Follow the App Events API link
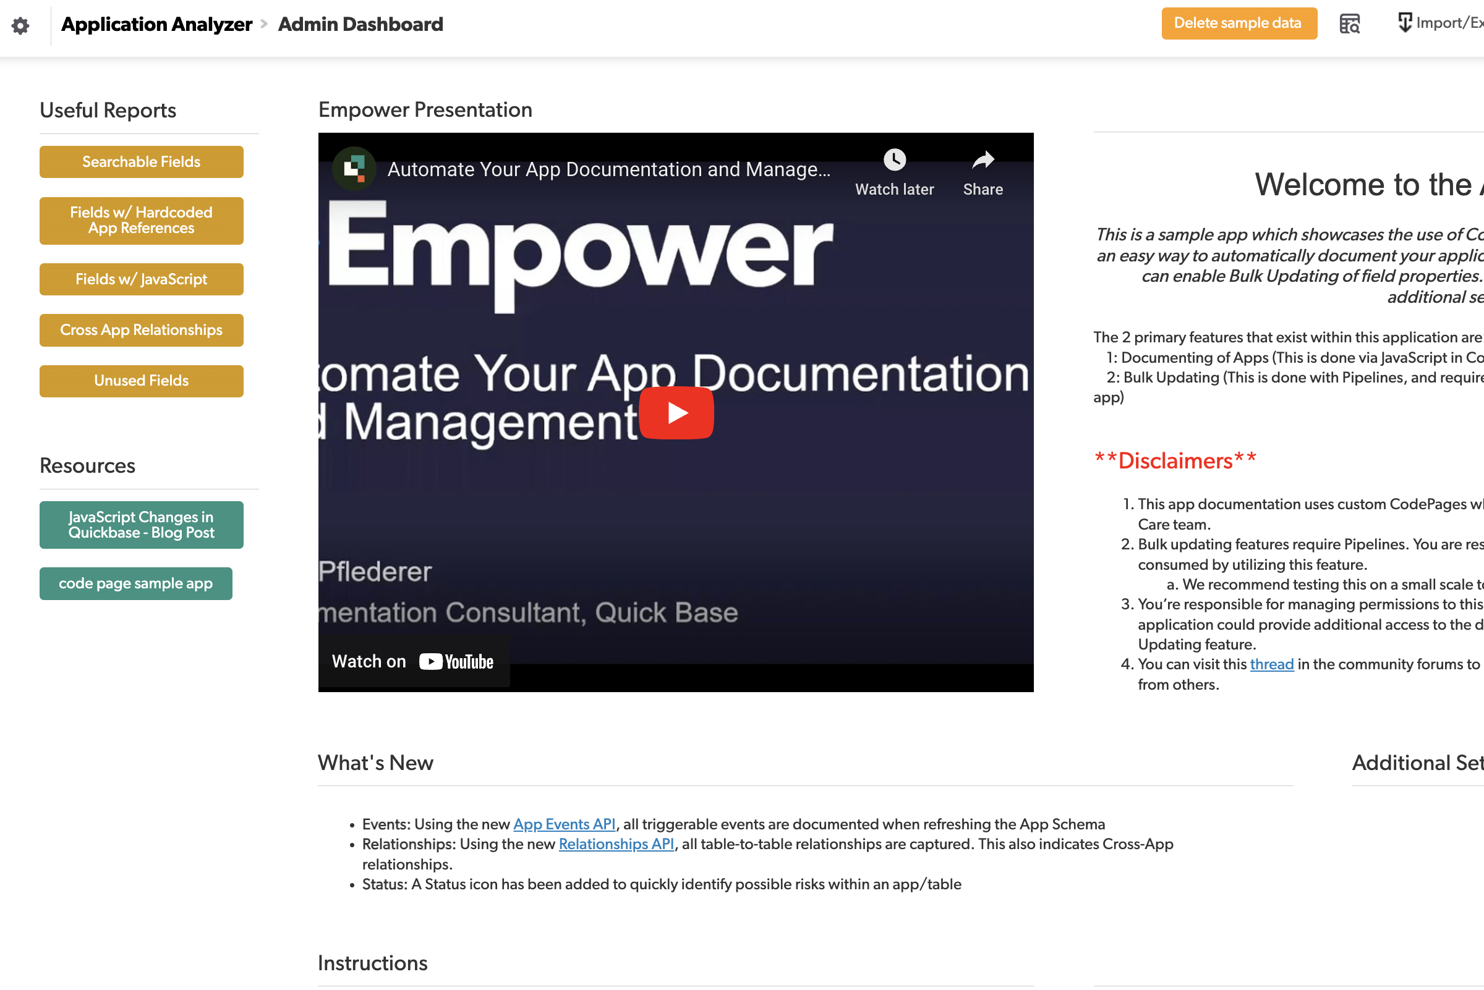 [563, 824]
